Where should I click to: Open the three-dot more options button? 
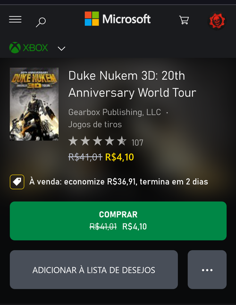(207, 270)
